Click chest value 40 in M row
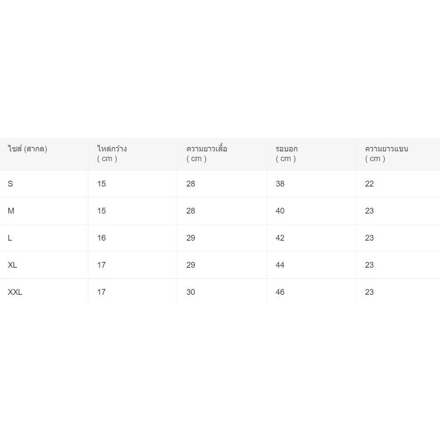 (280, 211)
